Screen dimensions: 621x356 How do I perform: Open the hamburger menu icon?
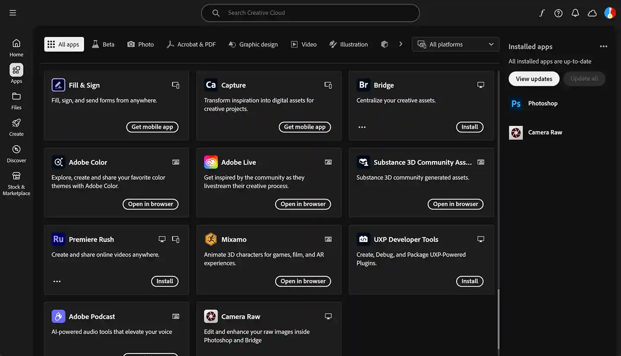(13, 13)
